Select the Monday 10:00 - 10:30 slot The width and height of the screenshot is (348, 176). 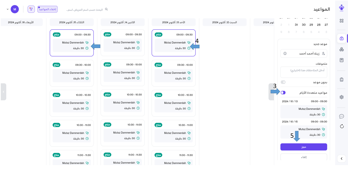point(123,100)
